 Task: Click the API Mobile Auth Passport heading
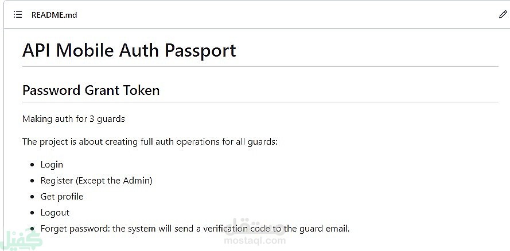point(129,50)
